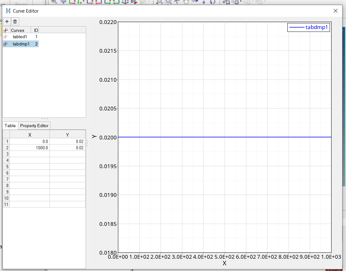This screenshot has width=346, height=271.
Task: Toggle the plot icon beside tabled1
Action: (6, 37)
